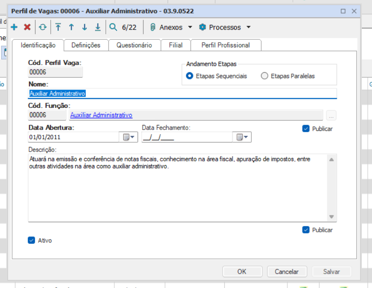Viewport: 372px width, 288px height.
Task: Close the Perfil de Vagas window
Action: point(354,11)
